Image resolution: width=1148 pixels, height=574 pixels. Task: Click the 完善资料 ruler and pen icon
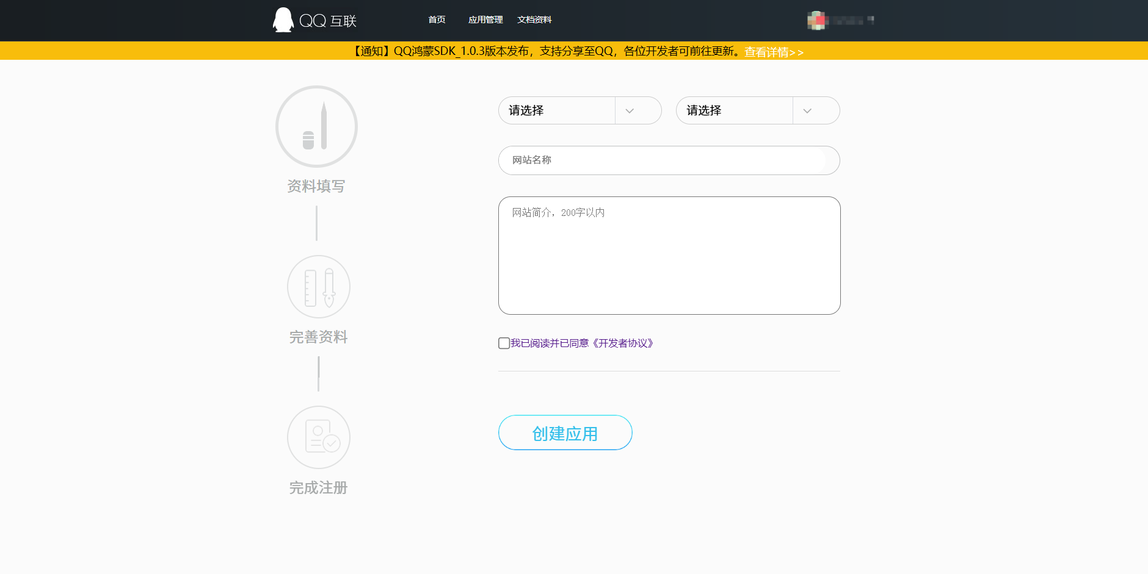[x=318, y=287]
